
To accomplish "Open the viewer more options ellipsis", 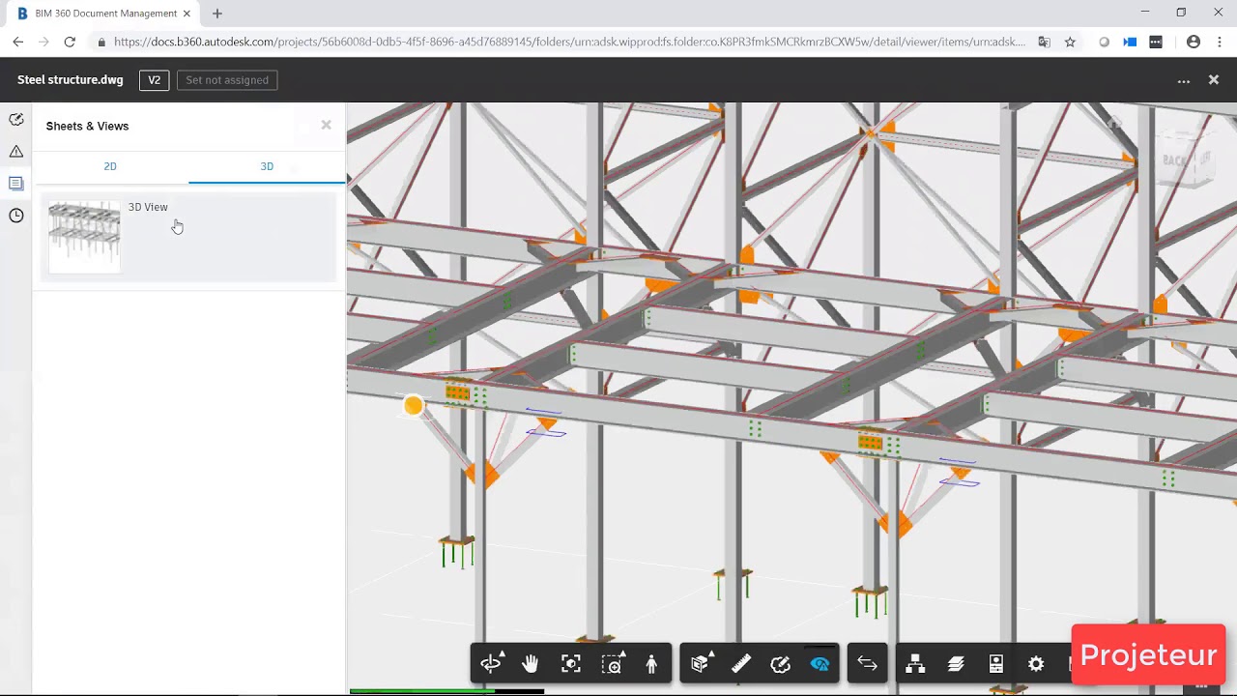I will point(1184,81).
